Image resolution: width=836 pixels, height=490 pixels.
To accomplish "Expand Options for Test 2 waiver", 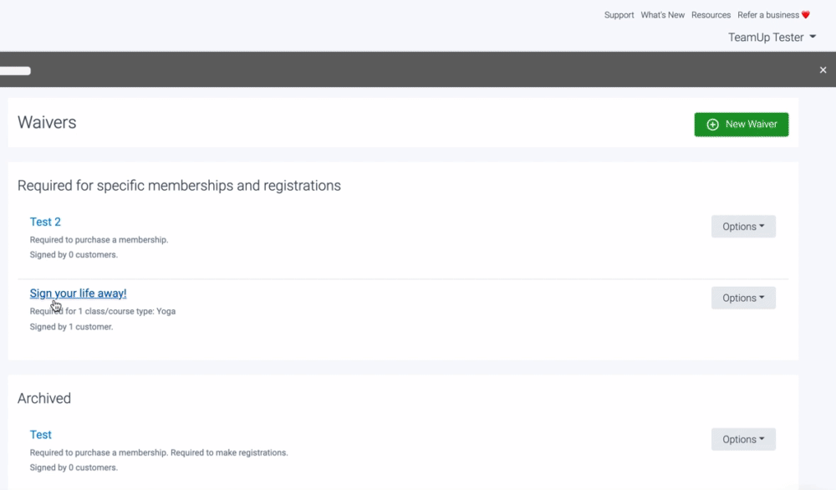I will (743, 227).
